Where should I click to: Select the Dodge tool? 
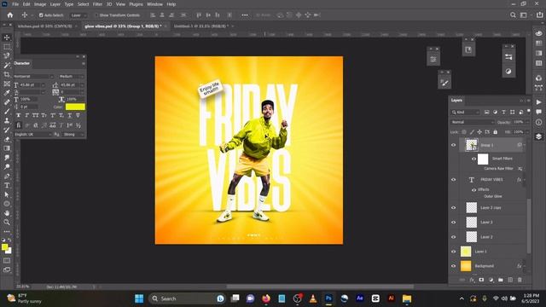click(7, 167)
